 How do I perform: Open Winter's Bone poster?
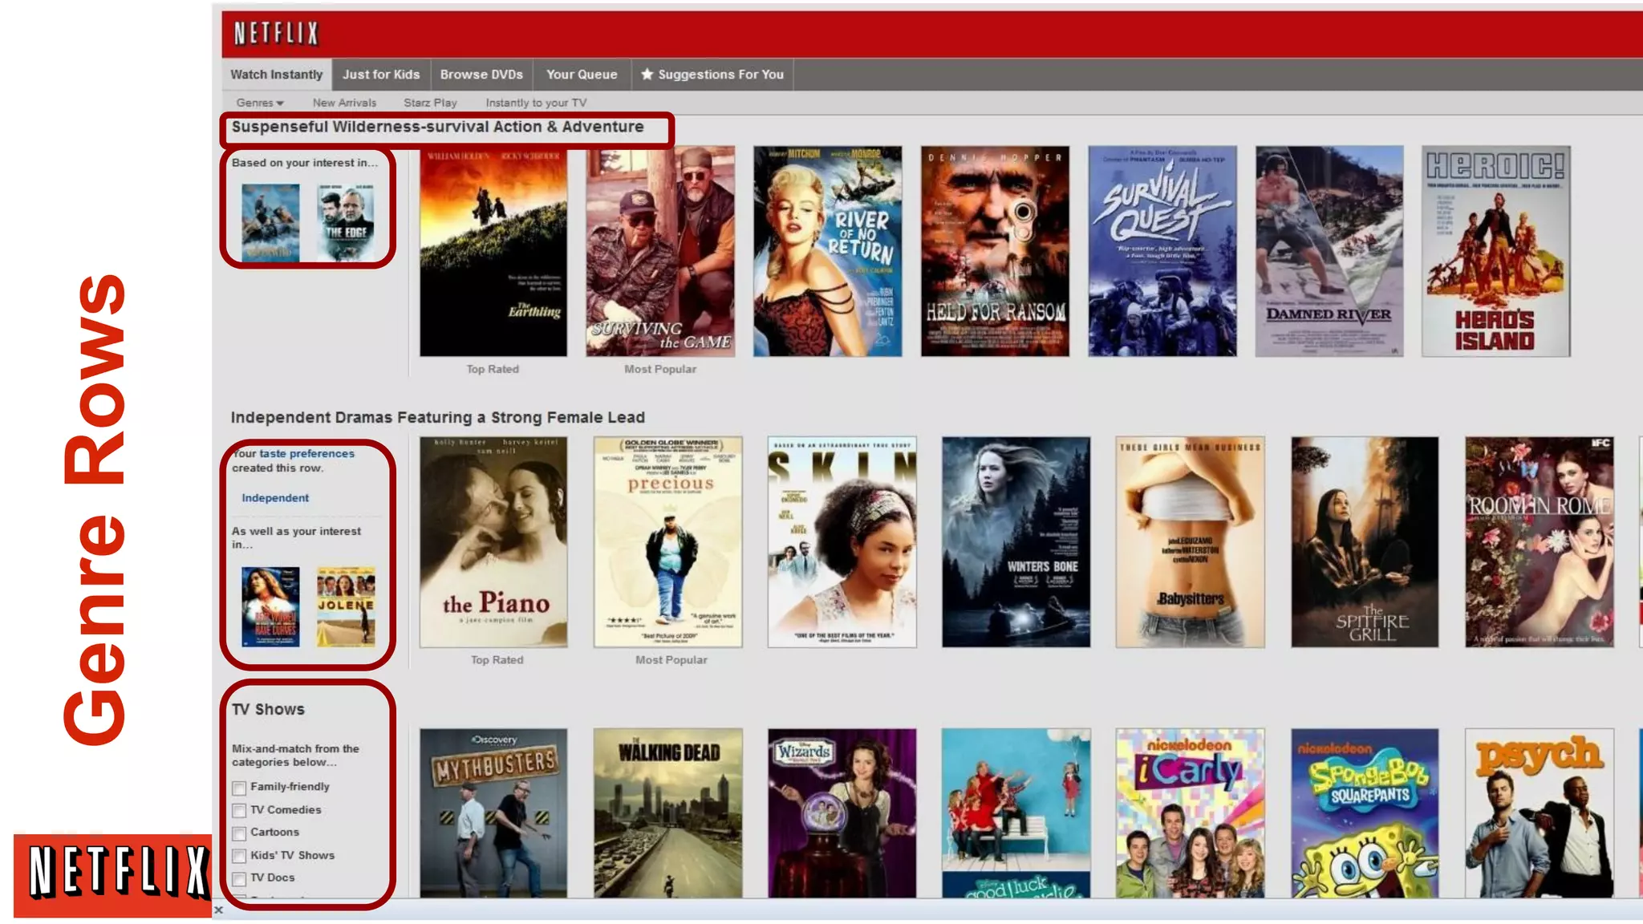(x=1016, y=542)
